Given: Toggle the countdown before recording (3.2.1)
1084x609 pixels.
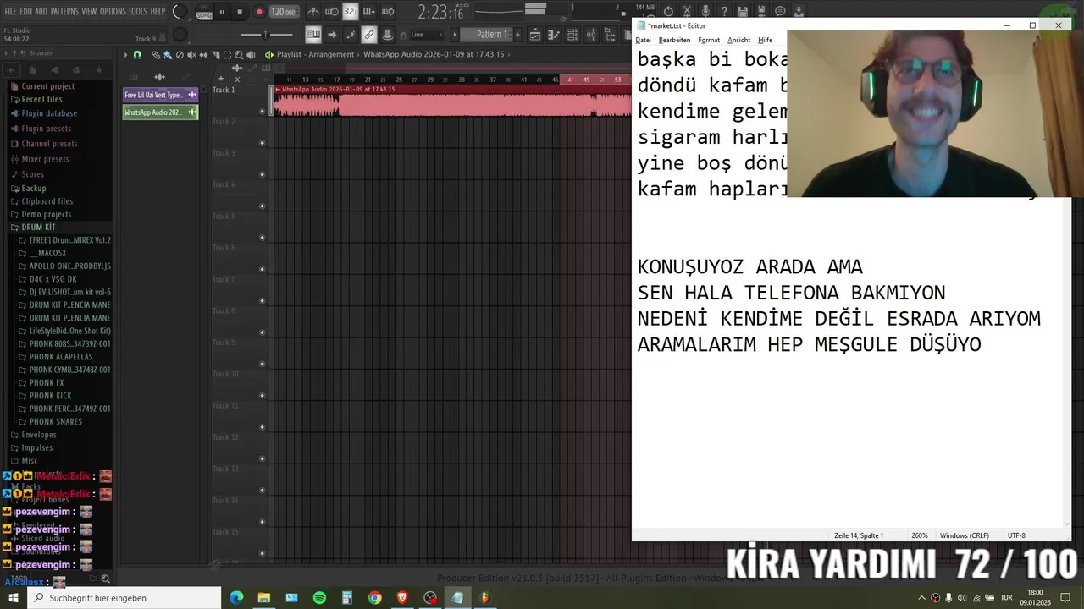Looking at the screenshot, I should coord(350,12).
